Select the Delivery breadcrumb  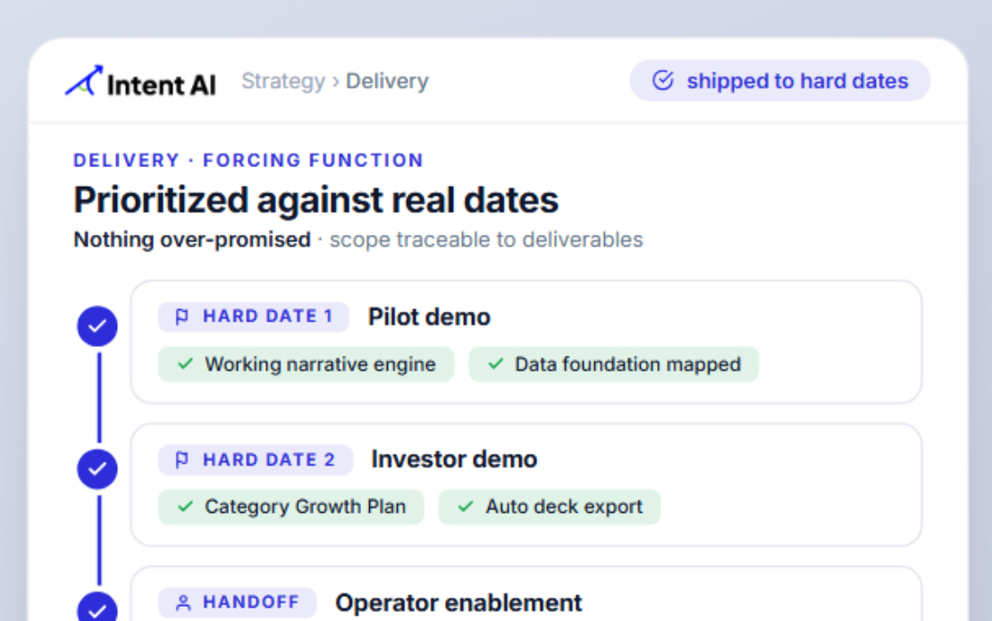tap(387, 81)
